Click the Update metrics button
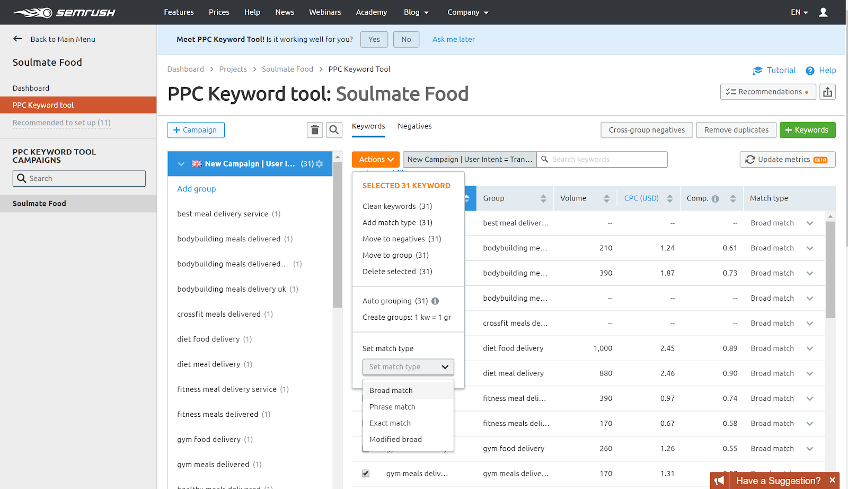Screen dimensions: 848x489 pos(788,160)
